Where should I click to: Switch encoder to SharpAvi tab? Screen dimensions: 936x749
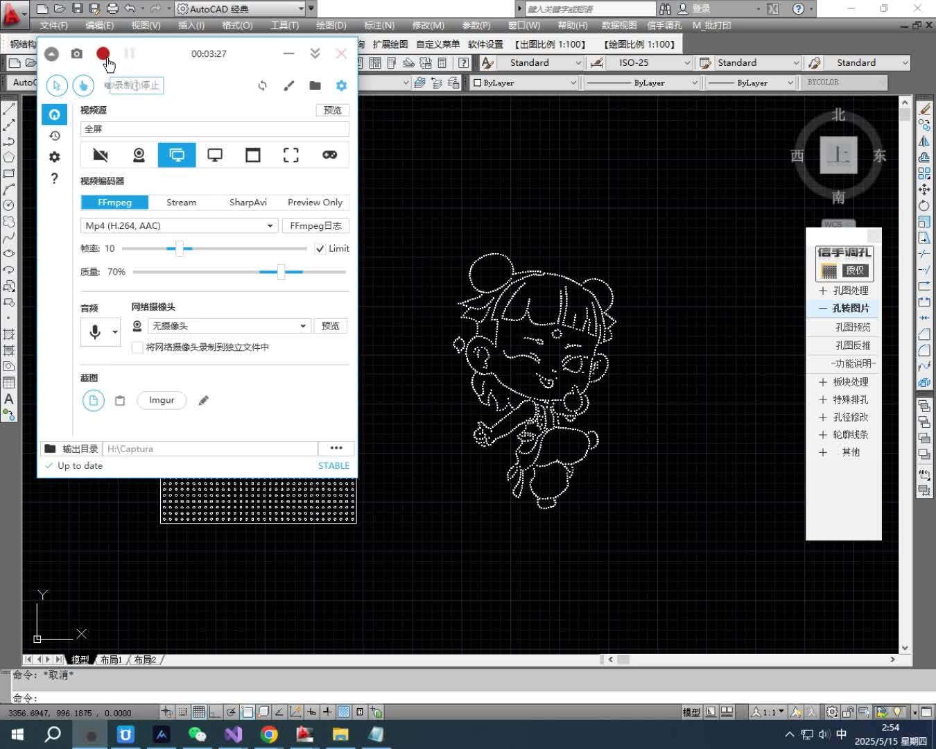(x=248, y=203)
